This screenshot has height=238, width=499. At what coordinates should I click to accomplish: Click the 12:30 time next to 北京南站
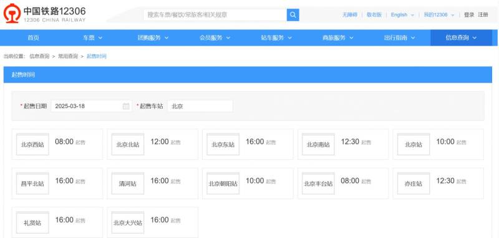[x=350, y=142]
